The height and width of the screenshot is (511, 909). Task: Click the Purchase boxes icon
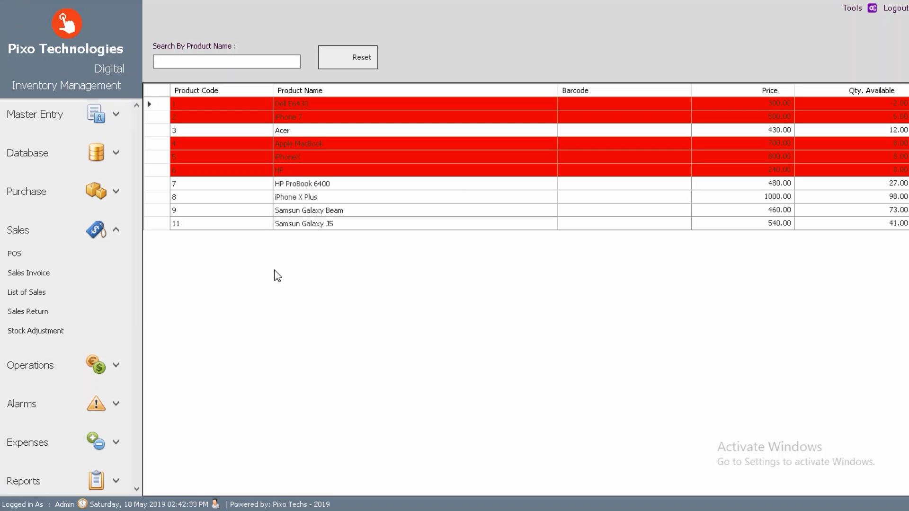[x=96, y=191]
